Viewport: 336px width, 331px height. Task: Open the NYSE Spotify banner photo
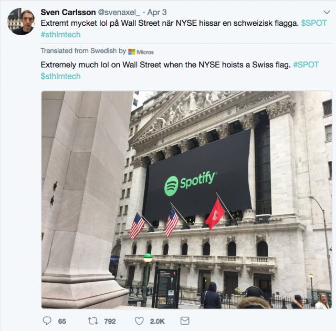(187, 200)
